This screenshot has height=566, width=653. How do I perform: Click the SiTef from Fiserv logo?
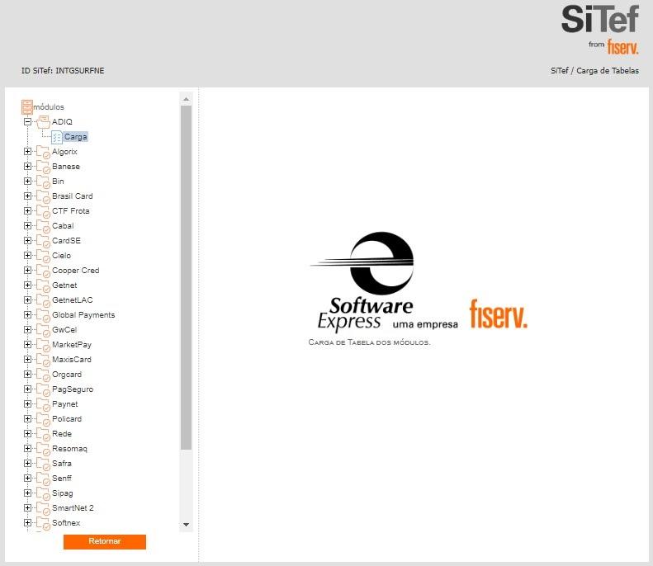[x=600, y=29]
